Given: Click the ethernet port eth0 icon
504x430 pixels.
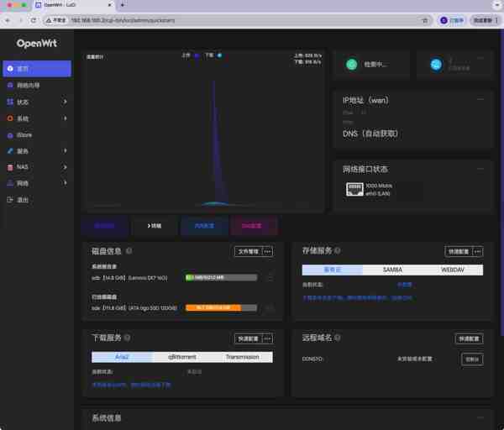Looking at the screenshot, I should [x=354, y=190].
